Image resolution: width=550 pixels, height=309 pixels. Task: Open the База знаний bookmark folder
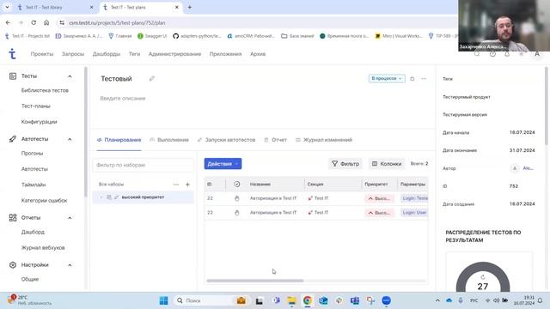(297, 36)
